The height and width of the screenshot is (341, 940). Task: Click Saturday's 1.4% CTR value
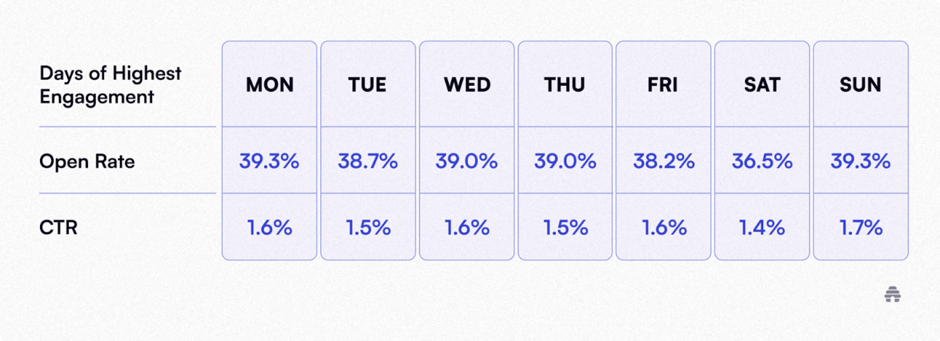tap(762, 228)
